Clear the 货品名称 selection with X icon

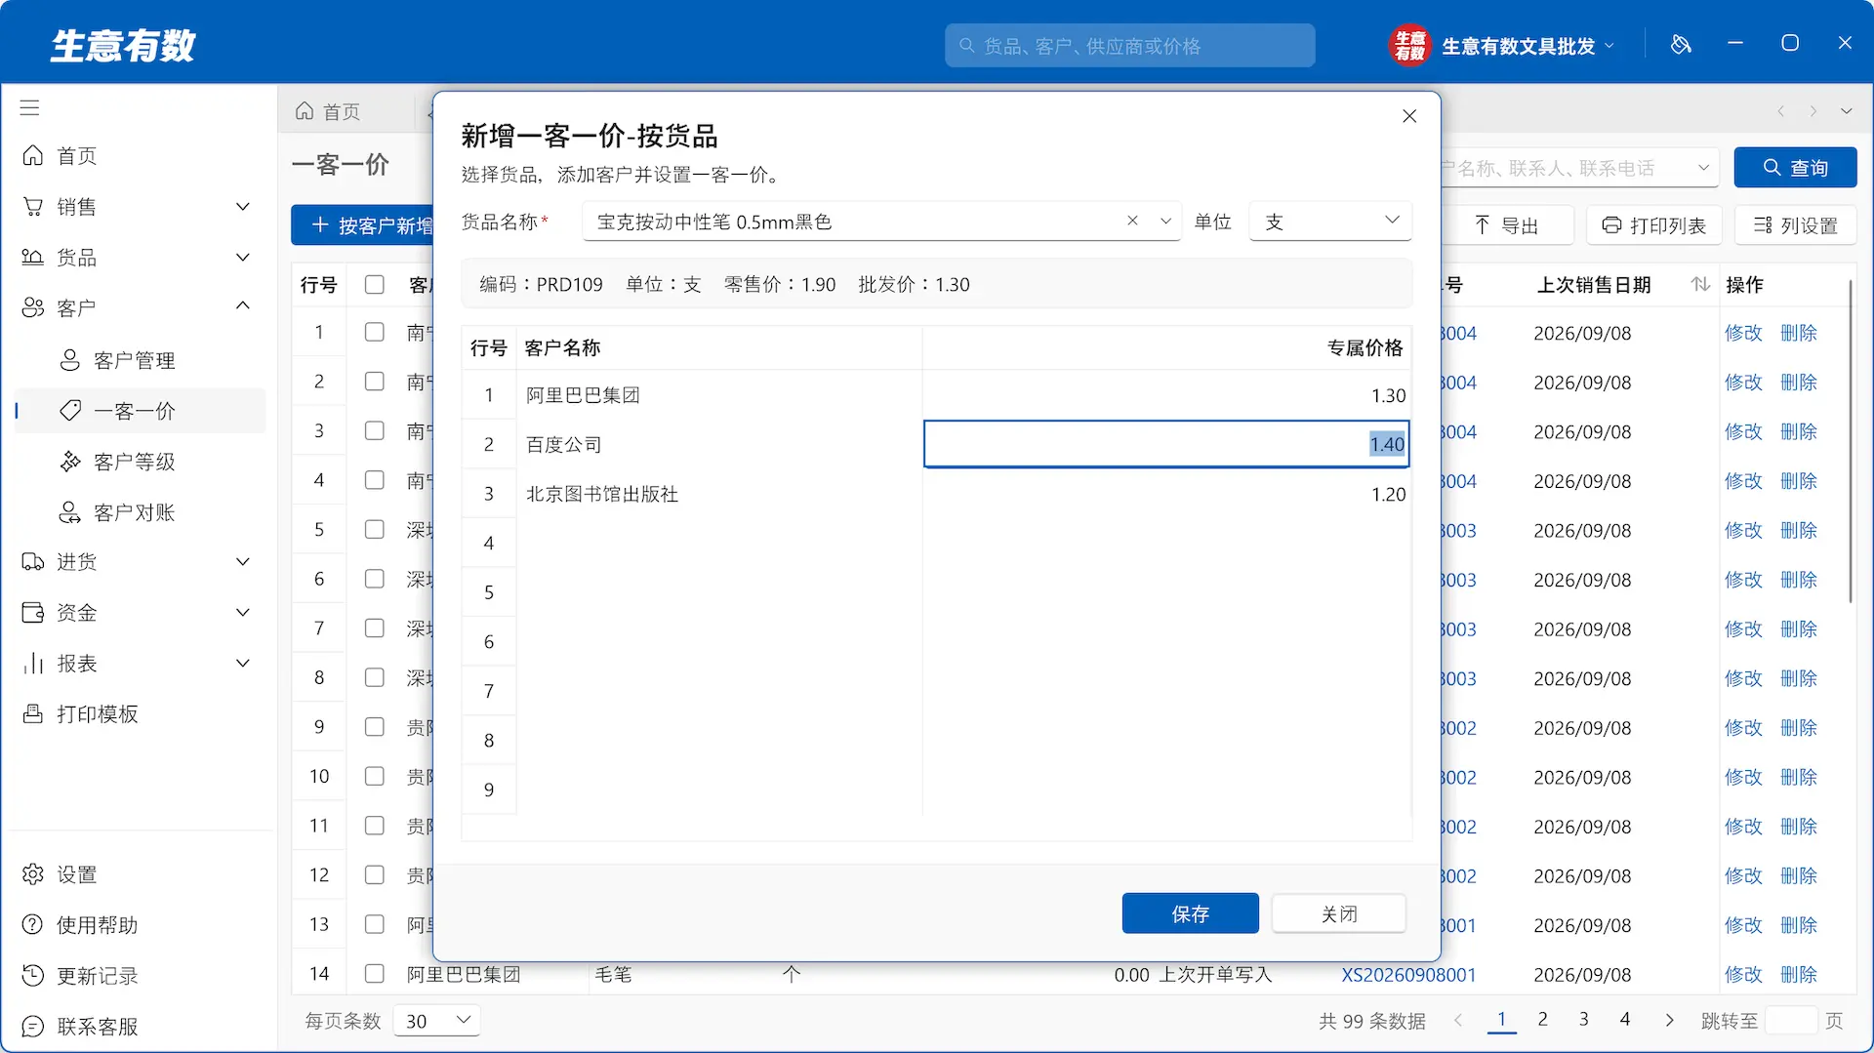click(1132, 222)
